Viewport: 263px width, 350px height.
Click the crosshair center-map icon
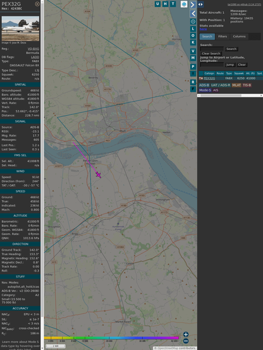[x=193, y=21]
